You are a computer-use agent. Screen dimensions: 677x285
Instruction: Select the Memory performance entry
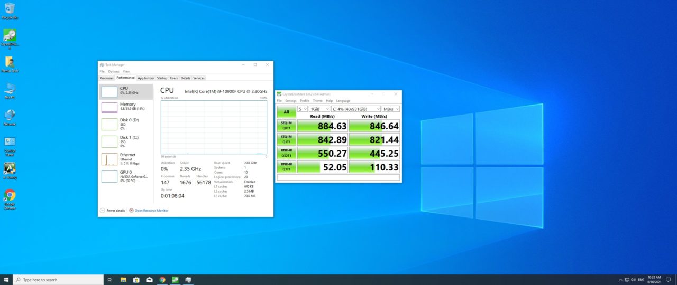coord(126,107)
